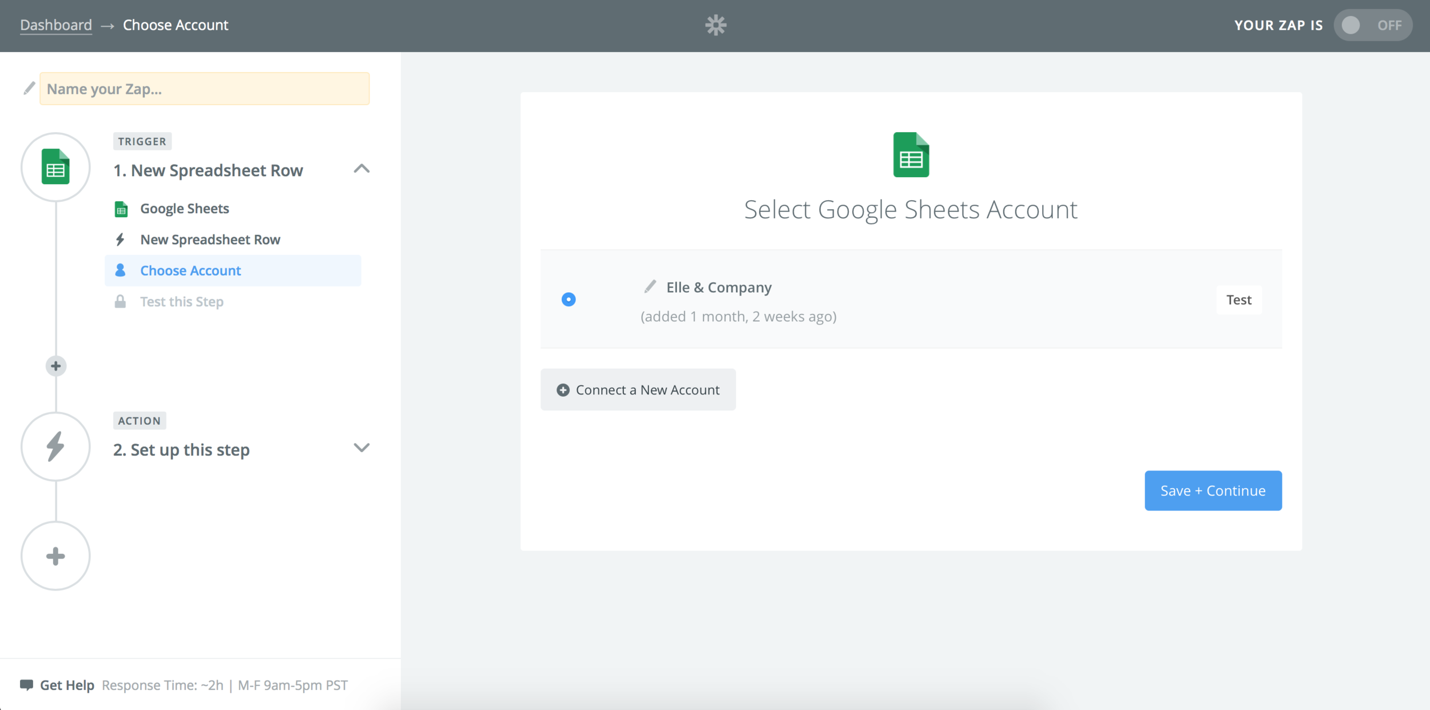1430x710 pixels.
Task: Click the chat bubble icon next to Get Help
Action: 26,685
